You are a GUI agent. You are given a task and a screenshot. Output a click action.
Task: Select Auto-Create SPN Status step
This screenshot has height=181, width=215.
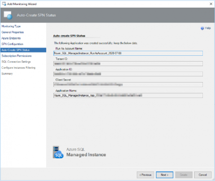tap(23, 50)
